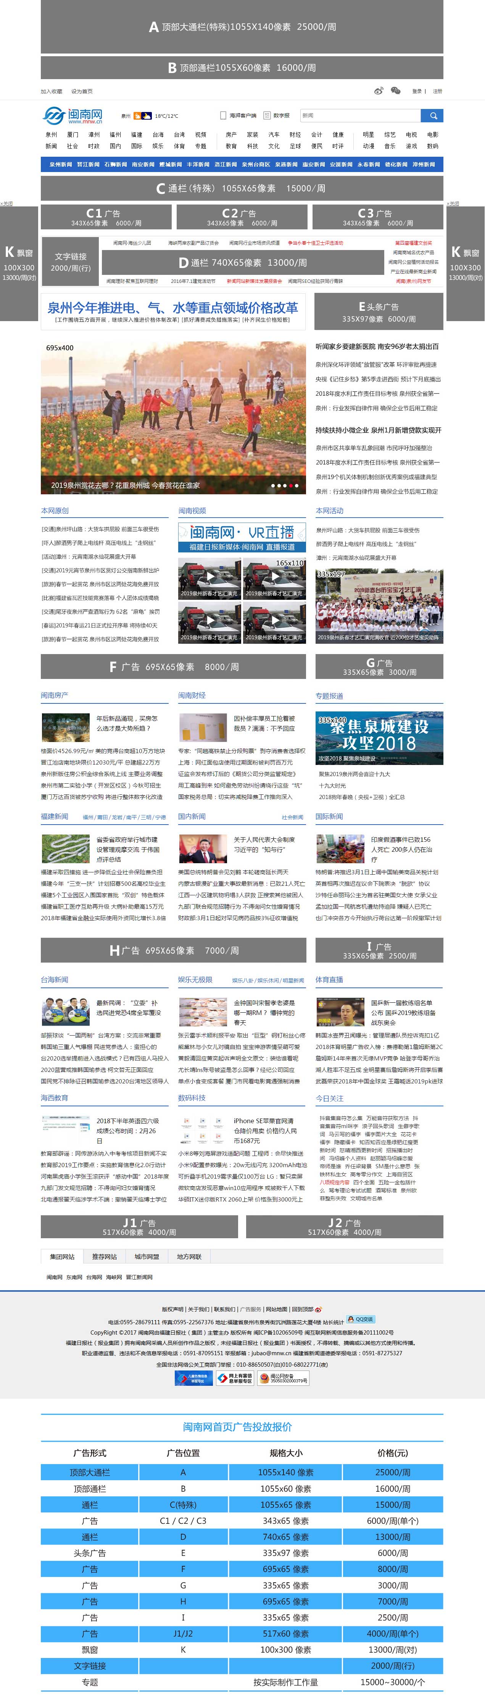Screen dimensions: 485x1705
Task: Click the 闽南网 site logo
Action: pyautogui.click(x=73, y=116)
